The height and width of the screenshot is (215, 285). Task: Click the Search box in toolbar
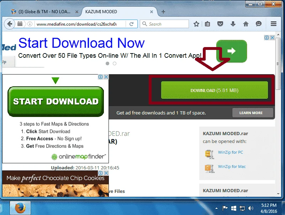164,24
